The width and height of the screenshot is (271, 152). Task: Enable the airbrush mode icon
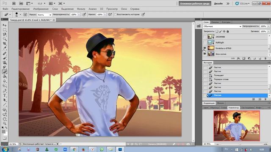pos(110,14)
